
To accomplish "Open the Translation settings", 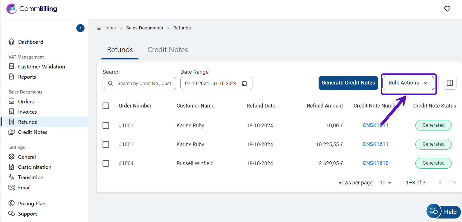I will [x=31, y=177].
